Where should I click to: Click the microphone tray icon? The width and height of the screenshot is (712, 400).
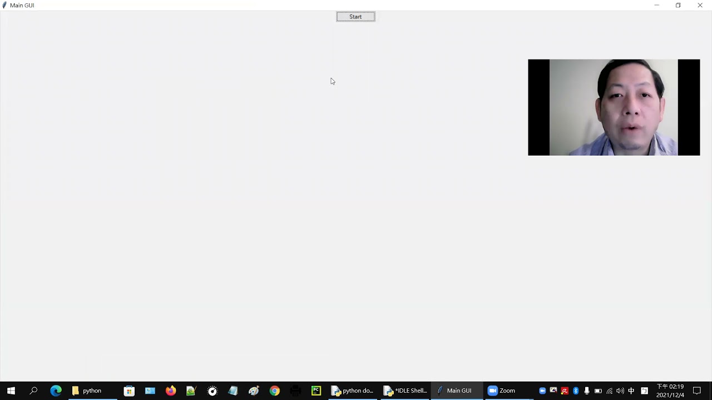point(587,391)
